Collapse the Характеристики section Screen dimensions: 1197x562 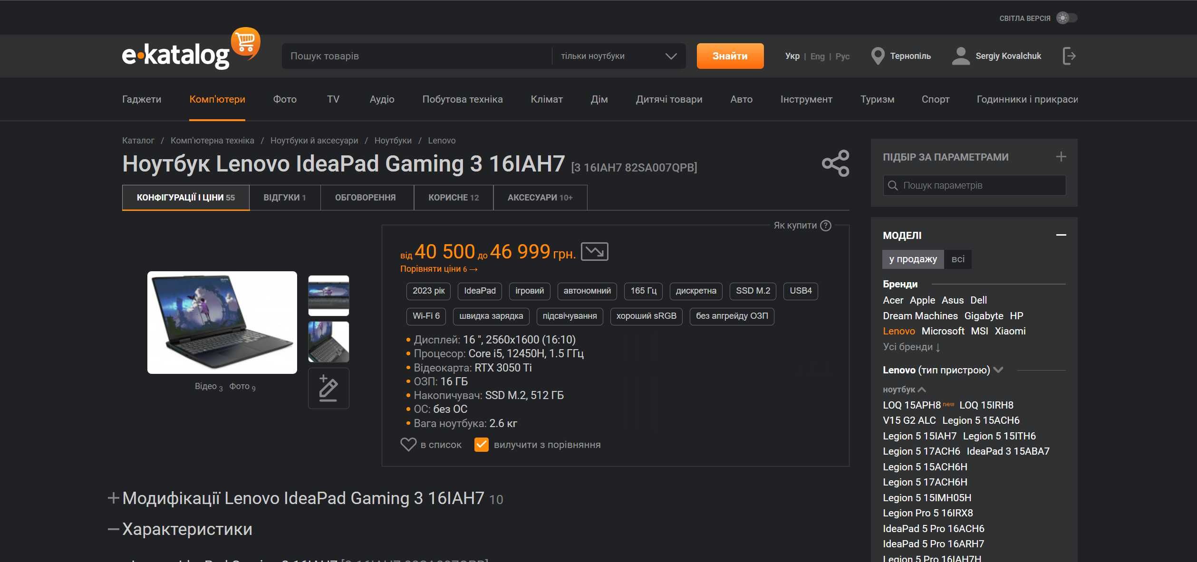coord(113,529)
